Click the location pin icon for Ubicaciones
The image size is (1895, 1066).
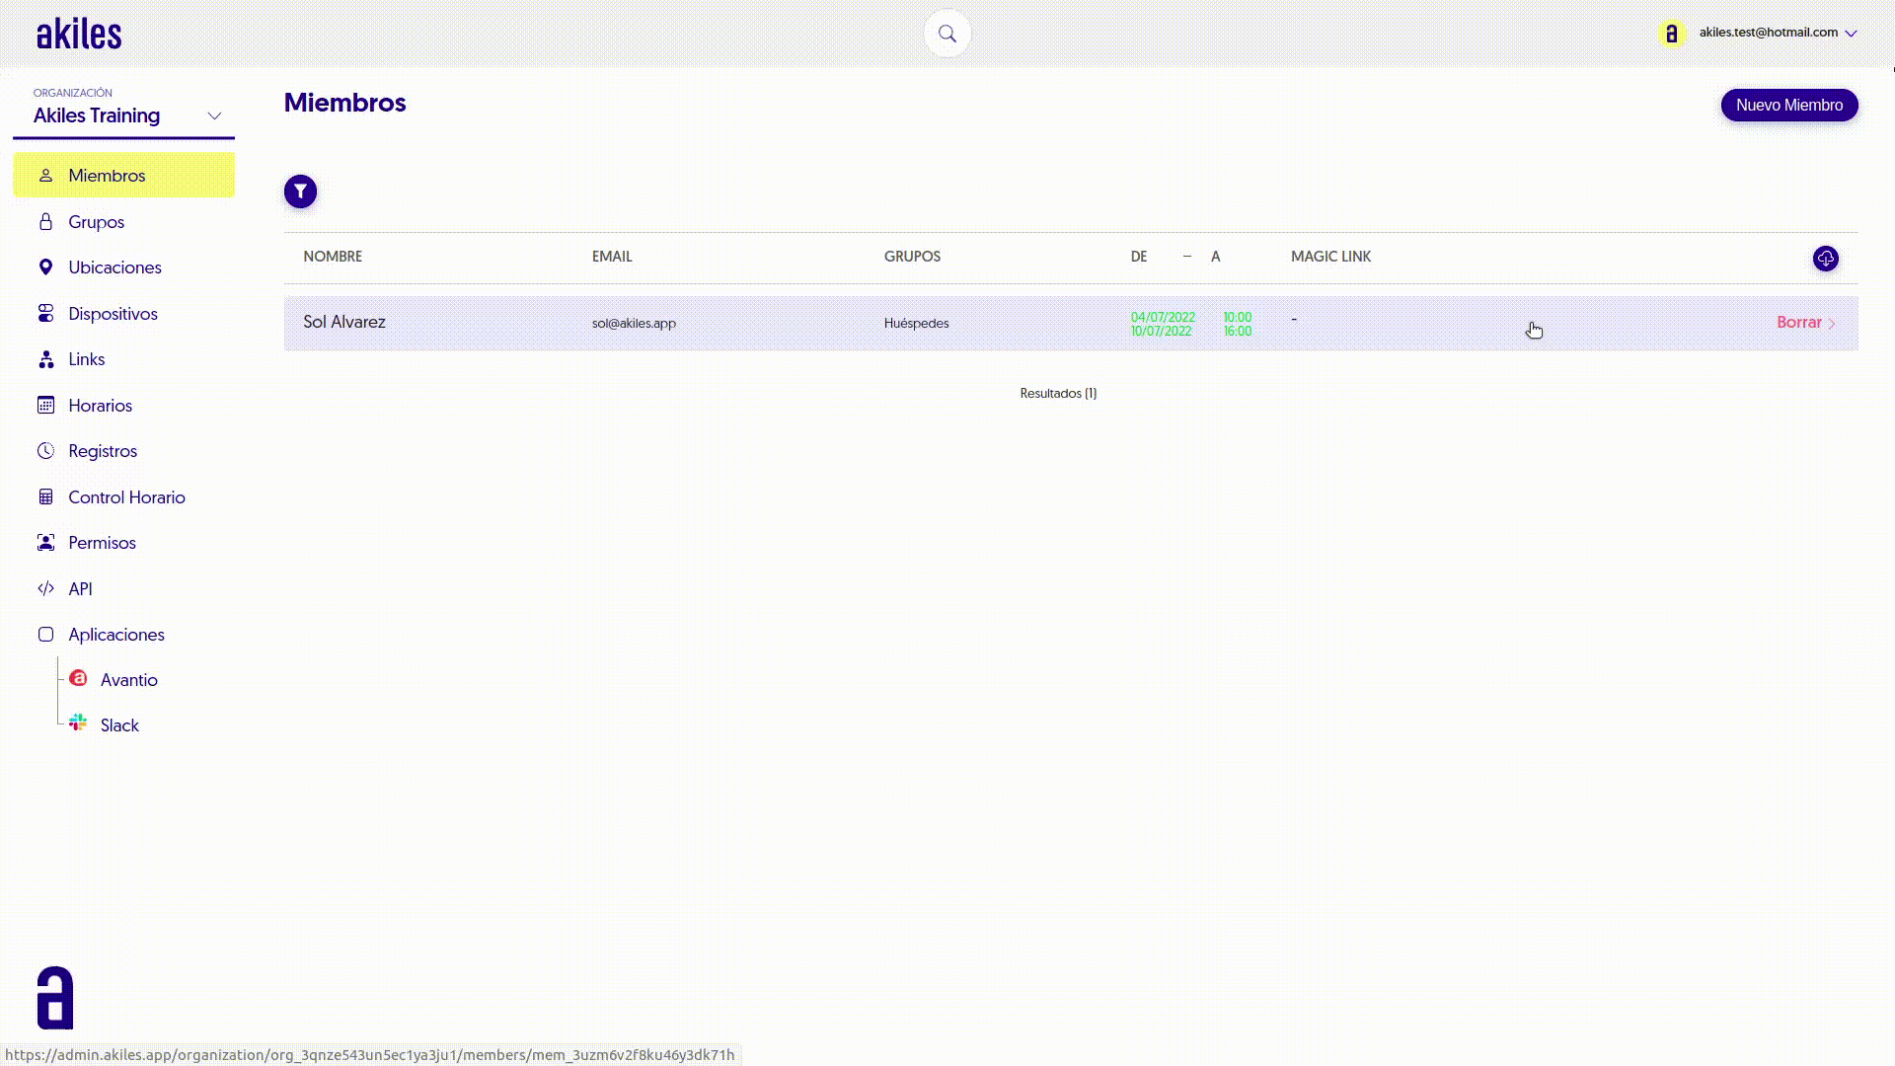pos(45,267)
